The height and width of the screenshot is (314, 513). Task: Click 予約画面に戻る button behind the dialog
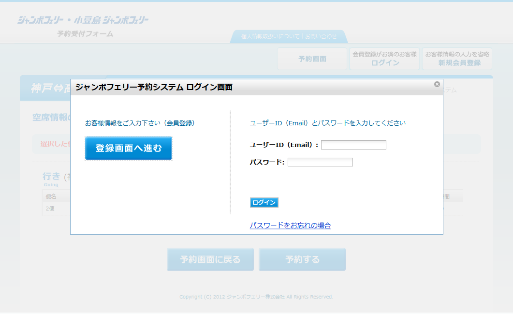coord(210,259)
